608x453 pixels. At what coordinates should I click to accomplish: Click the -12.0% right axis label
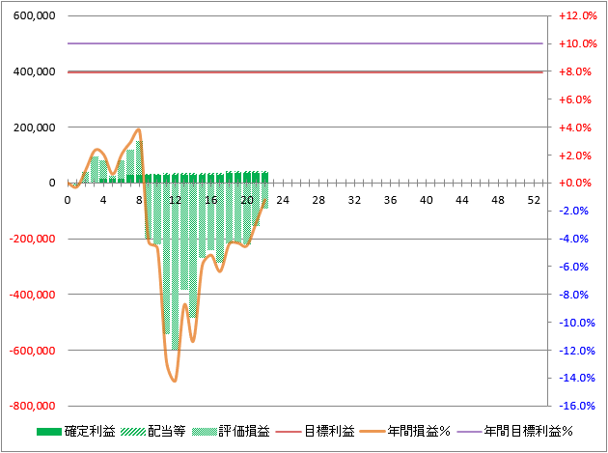click(576, 351)
